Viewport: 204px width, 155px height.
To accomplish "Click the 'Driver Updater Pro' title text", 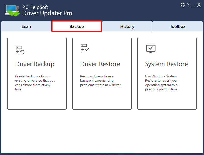I will (x=47, y=13).
